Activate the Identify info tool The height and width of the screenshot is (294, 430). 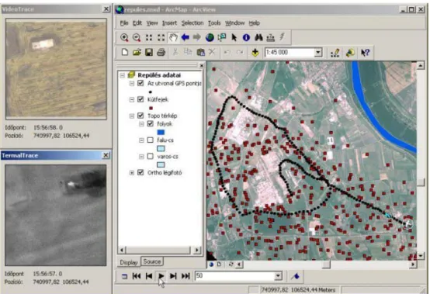point(246,37)
